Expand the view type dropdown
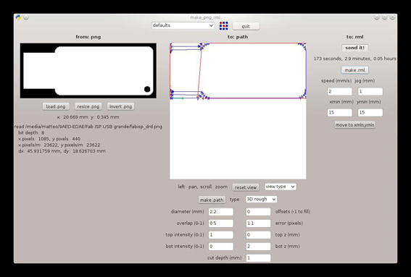 281,187
